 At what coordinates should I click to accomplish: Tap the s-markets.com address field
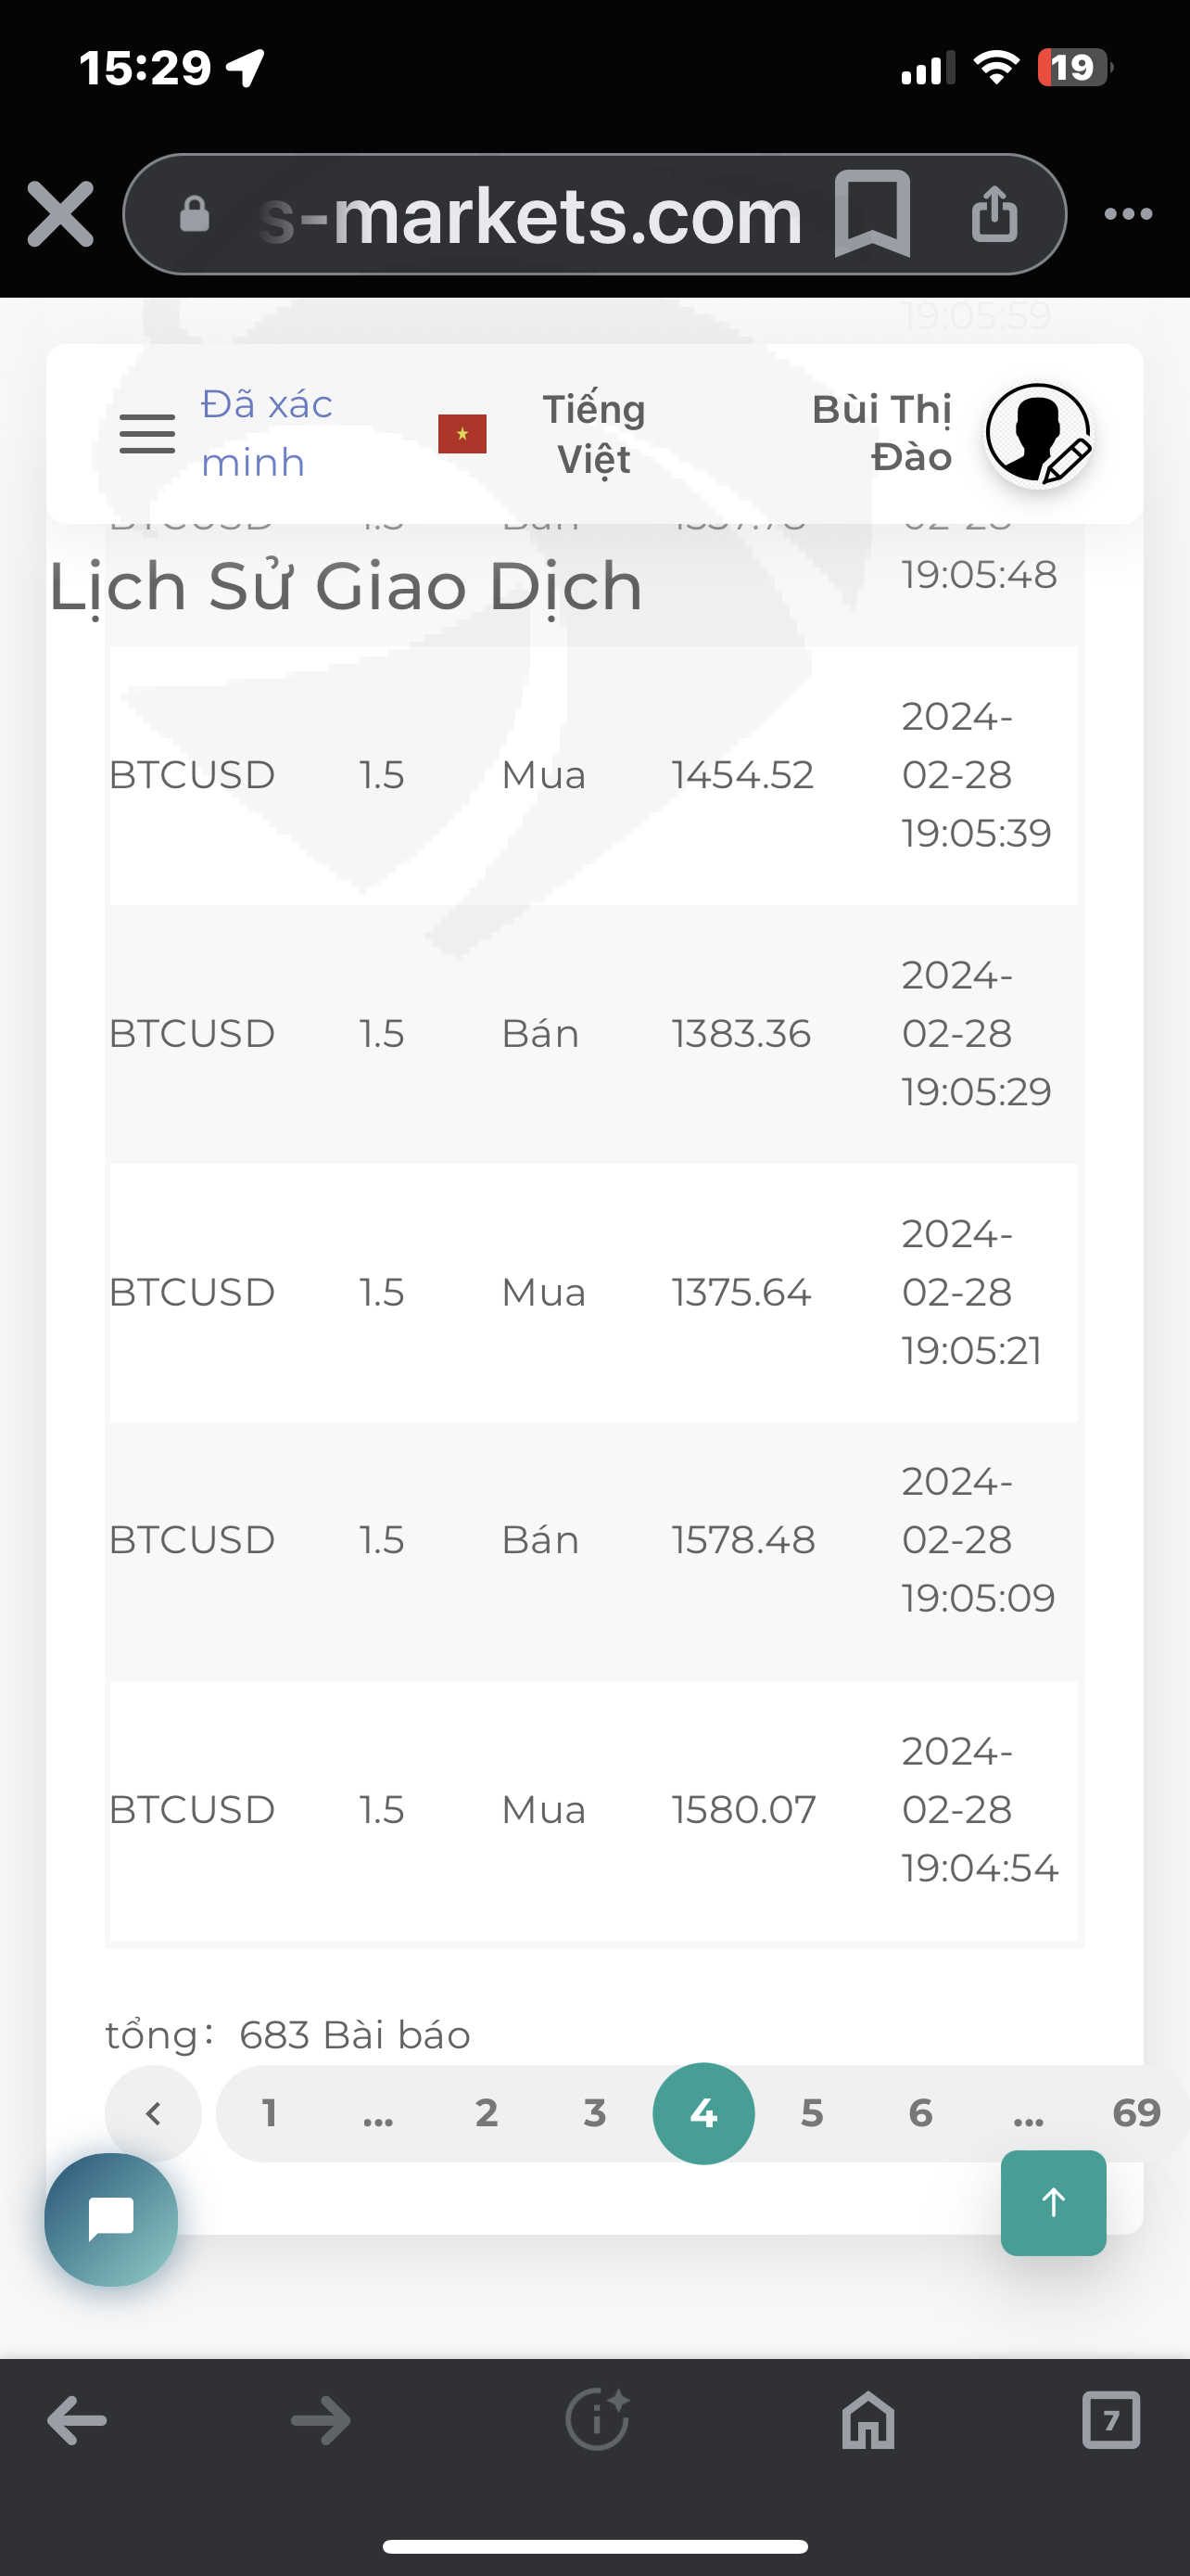[x=529, y=216]
